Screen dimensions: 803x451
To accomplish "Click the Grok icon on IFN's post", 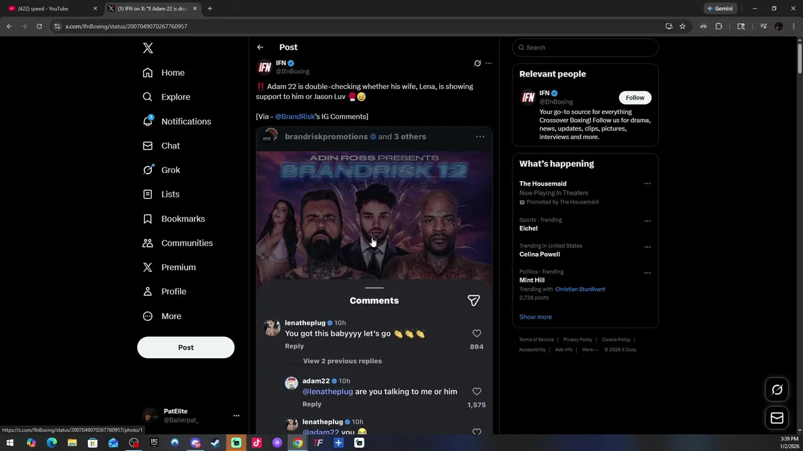I will coord(477,63).
